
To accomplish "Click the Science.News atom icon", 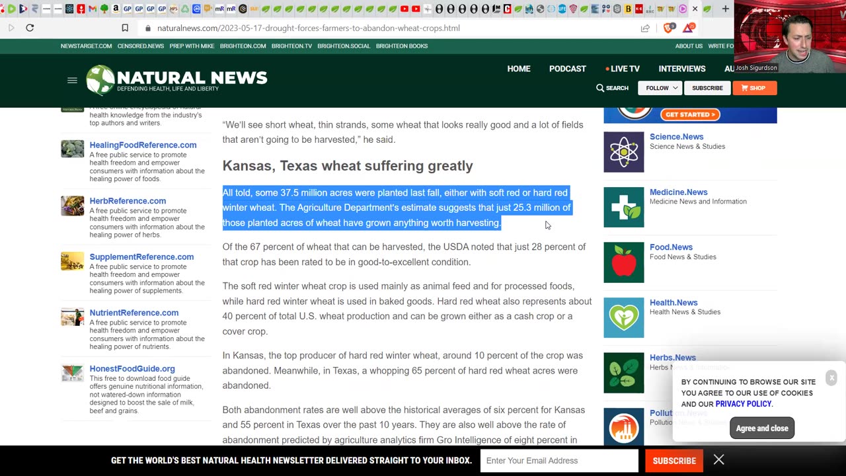I will [x=623, y=152].
